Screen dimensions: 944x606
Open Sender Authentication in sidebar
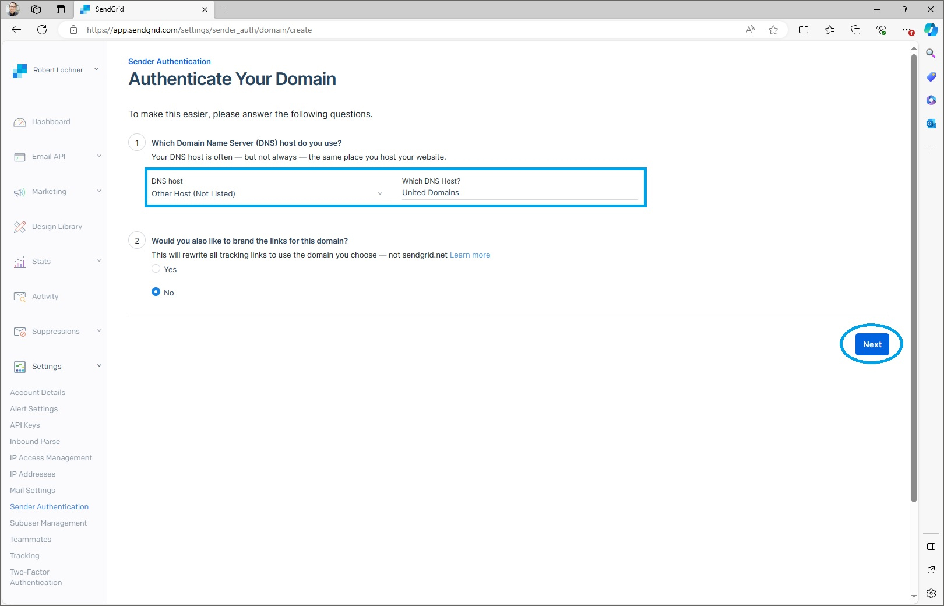pyautogui.click(x=50, y=507)
